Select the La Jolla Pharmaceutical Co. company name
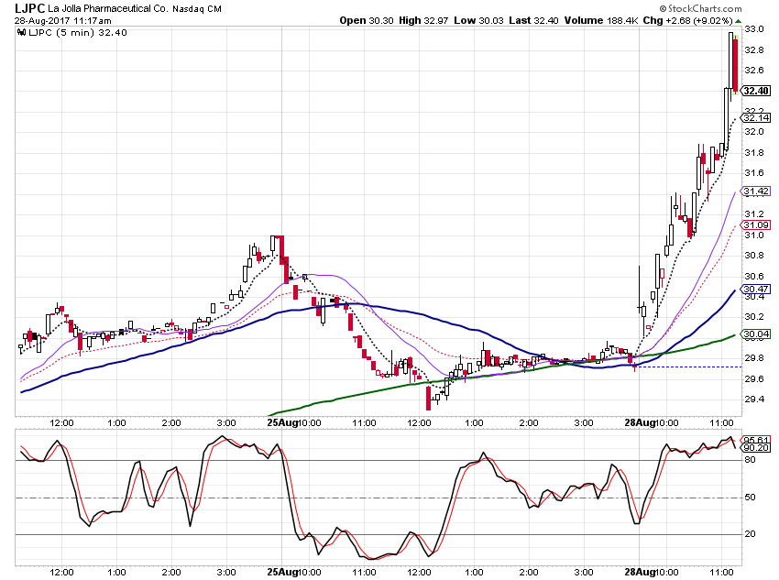This screenshot has width=779, height=580. [x=108, y=9]
